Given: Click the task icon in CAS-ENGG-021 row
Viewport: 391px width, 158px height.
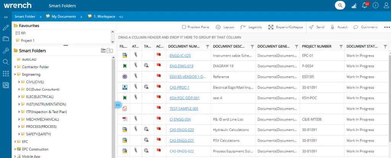Looking at the screenshot, I should tap(146, 140).
